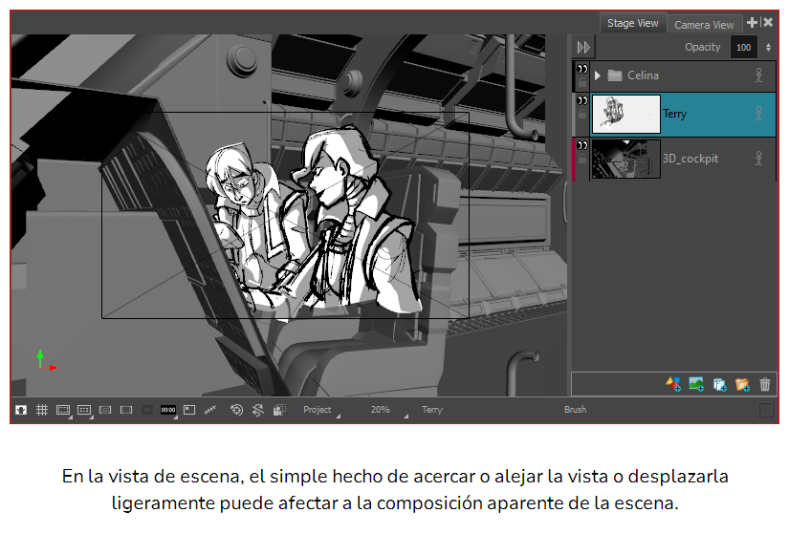Switch to the Camera View tab
Screen dimensions: 789x556
pos(704,25)
